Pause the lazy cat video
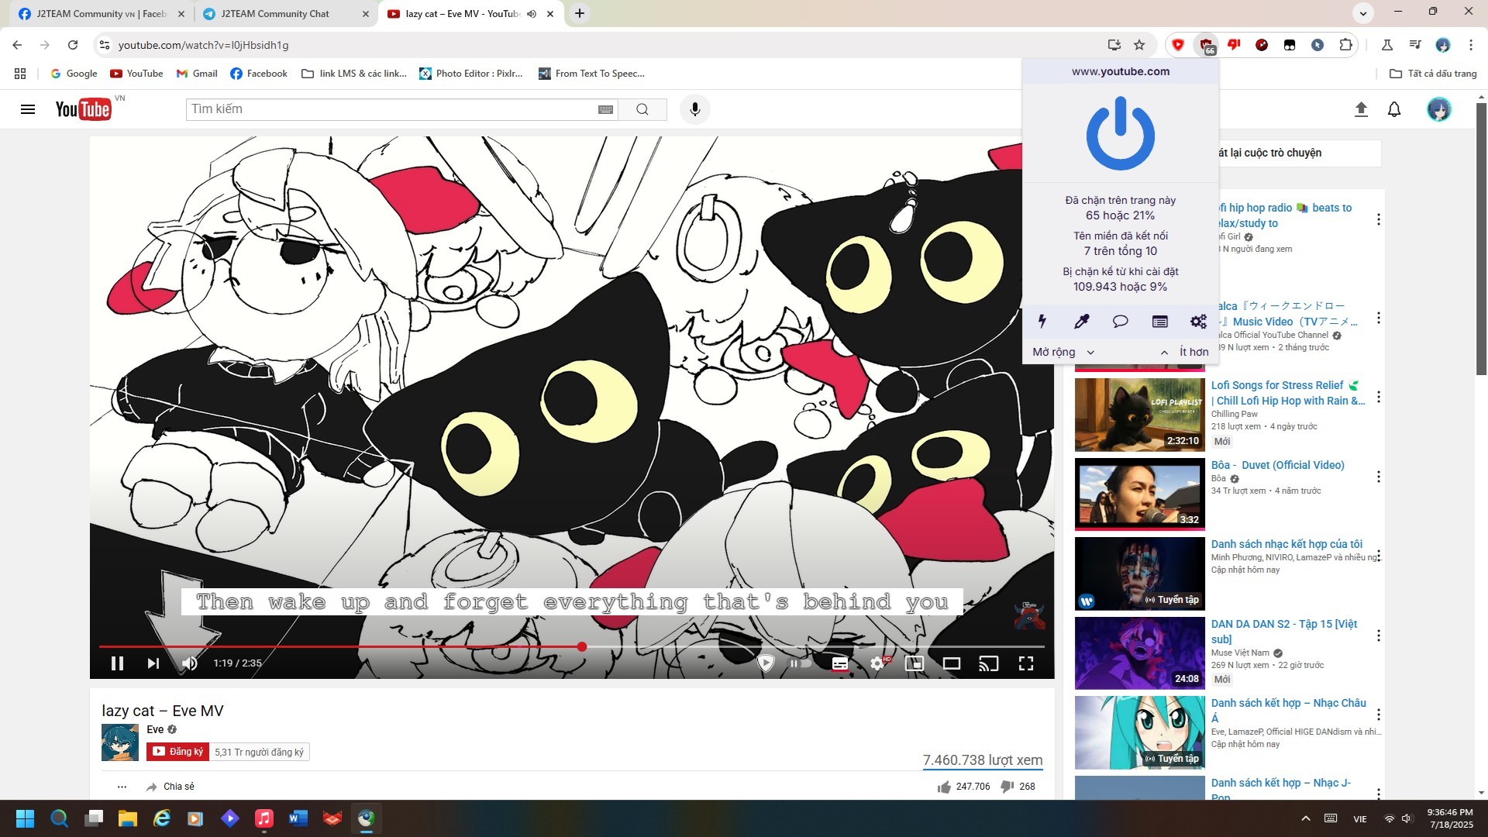This screenshot has width=1488, height=837. pos(117,663)
